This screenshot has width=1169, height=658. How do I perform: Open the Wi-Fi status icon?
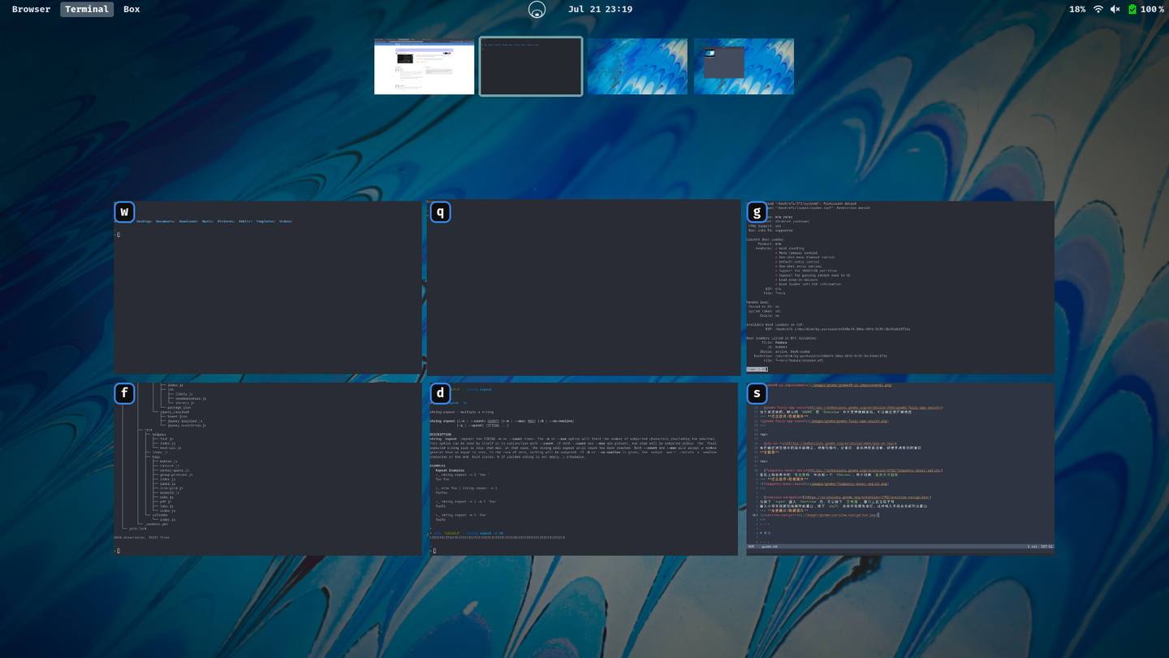coord(1098,10)
